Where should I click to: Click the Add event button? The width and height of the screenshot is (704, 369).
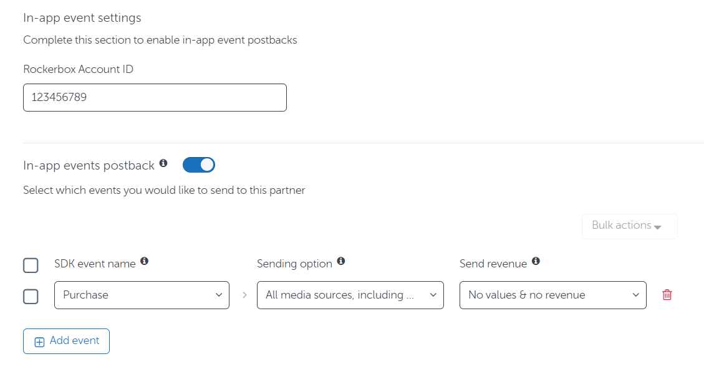point(67,341)
